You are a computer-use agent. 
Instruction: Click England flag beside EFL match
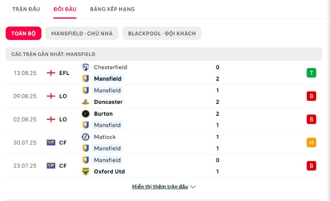pyautogui.click(x=51, y=73)
